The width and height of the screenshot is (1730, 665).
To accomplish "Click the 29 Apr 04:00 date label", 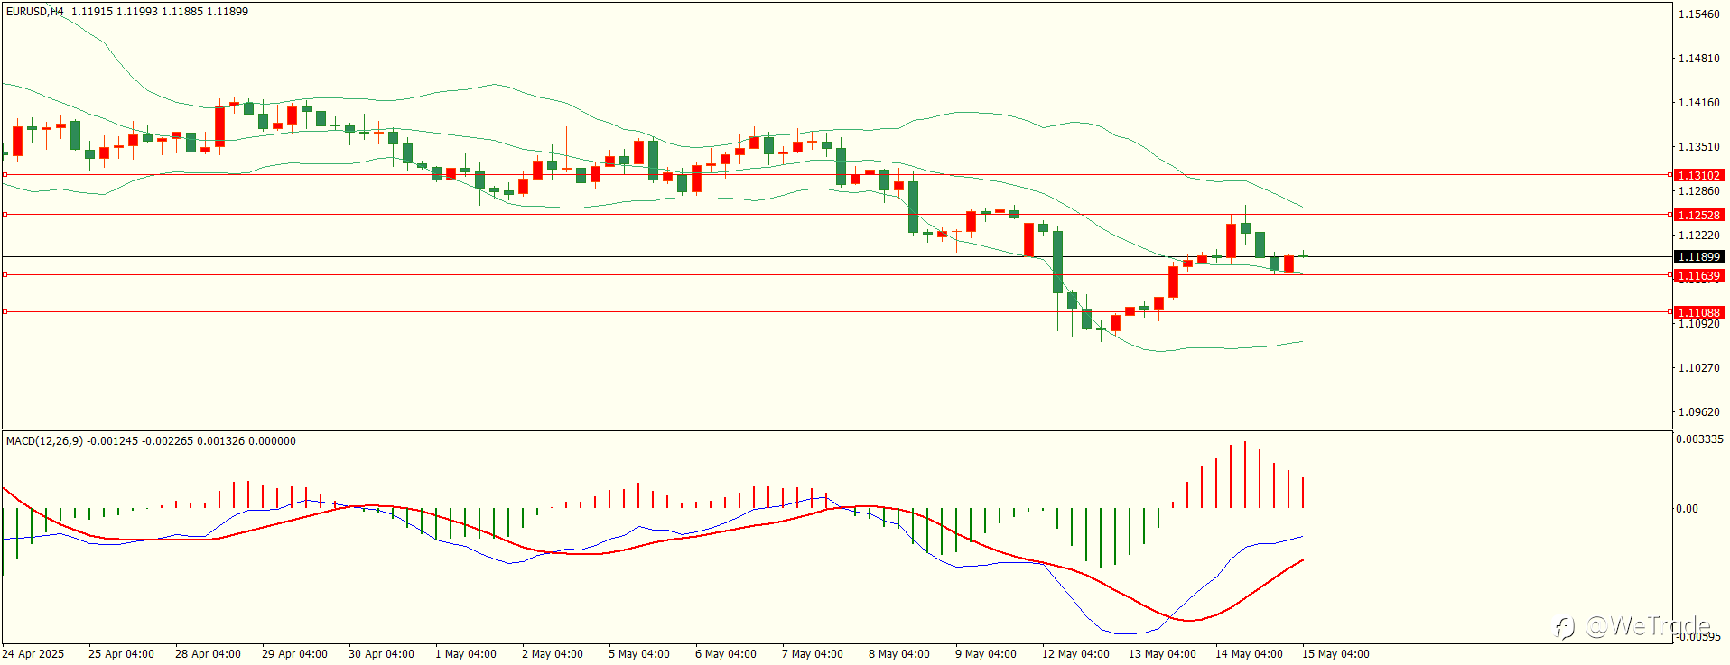I will (x=294, y=654).
